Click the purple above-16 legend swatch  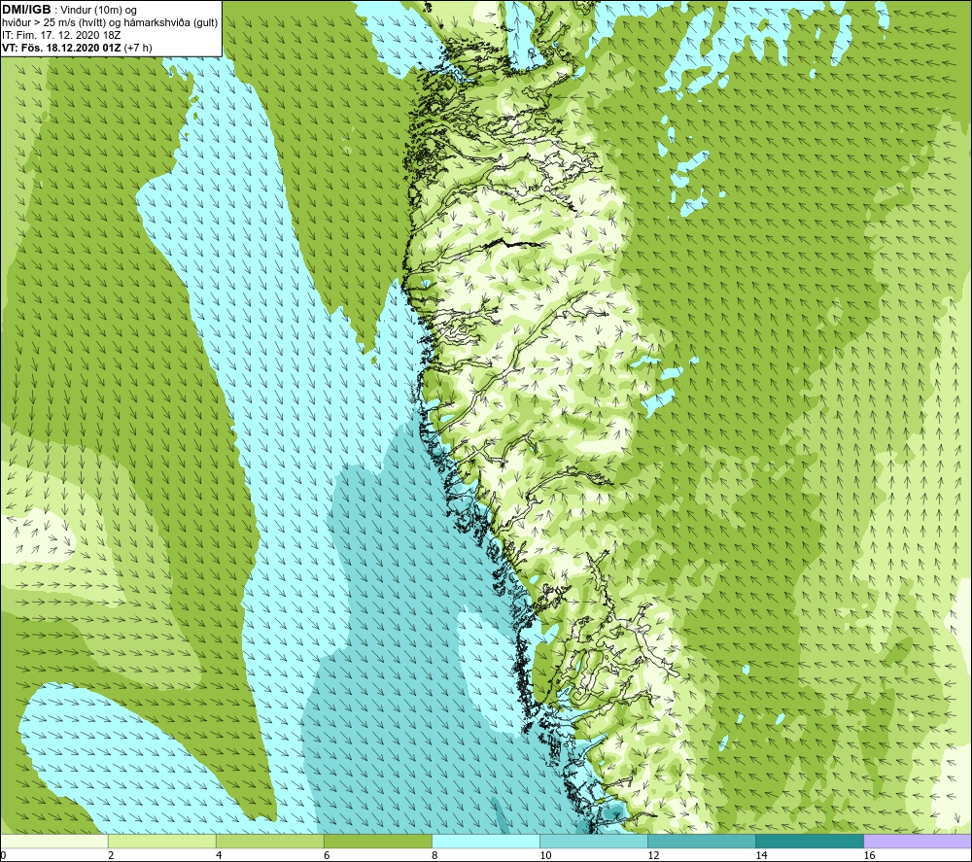click(x=918, y=842)
